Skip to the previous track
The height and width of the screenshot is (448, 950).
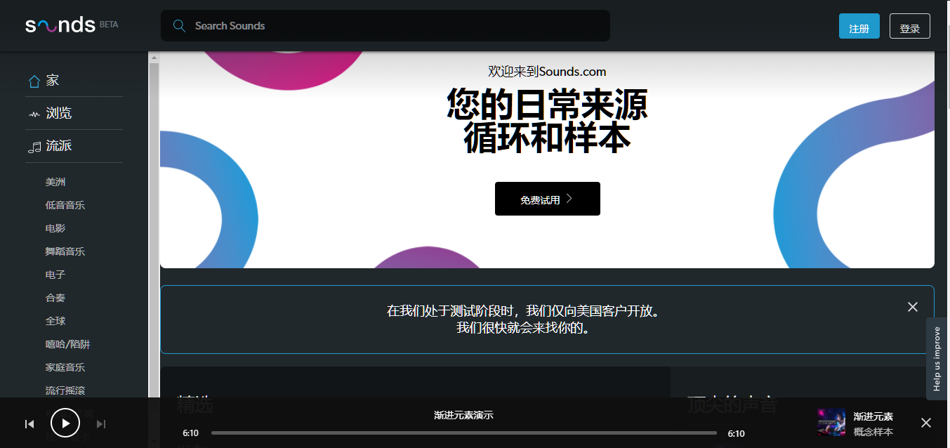[29, 423]
